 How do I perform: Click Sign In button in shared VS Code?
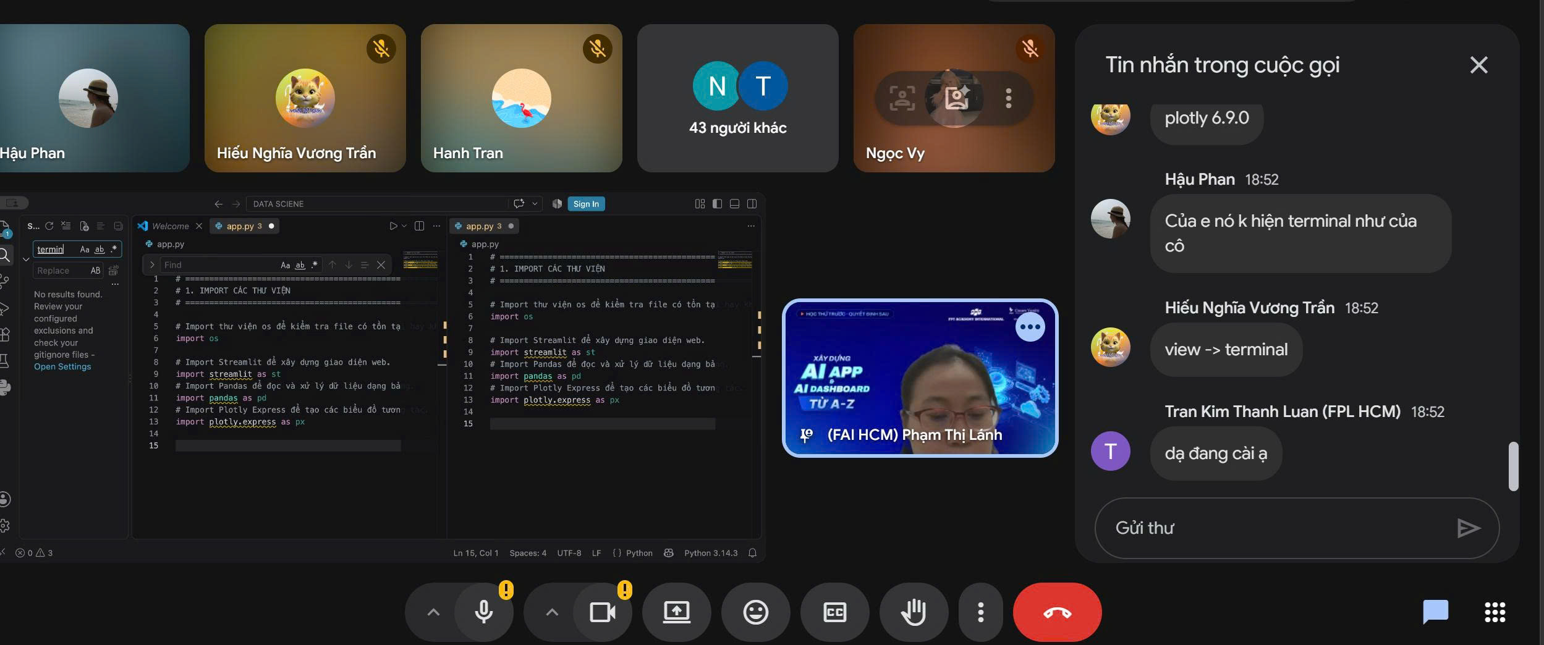point(586,204)
